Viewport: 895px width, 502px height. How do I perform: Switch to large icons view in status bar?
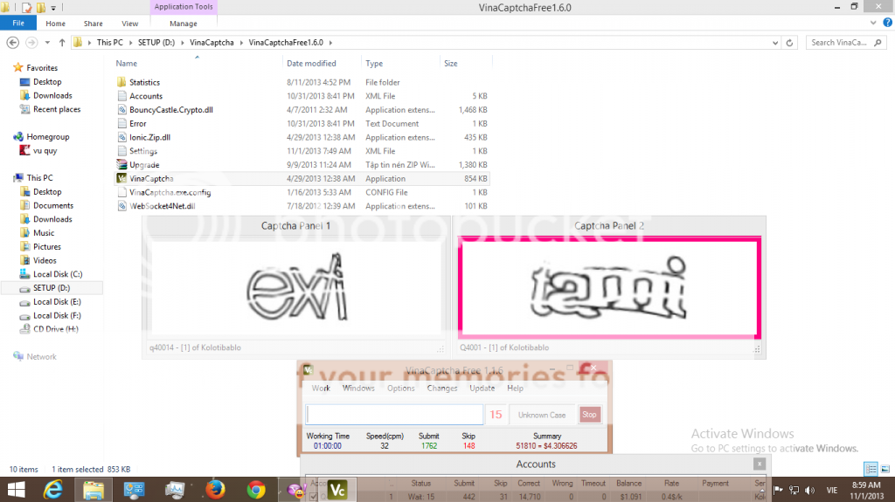point(885,469)
